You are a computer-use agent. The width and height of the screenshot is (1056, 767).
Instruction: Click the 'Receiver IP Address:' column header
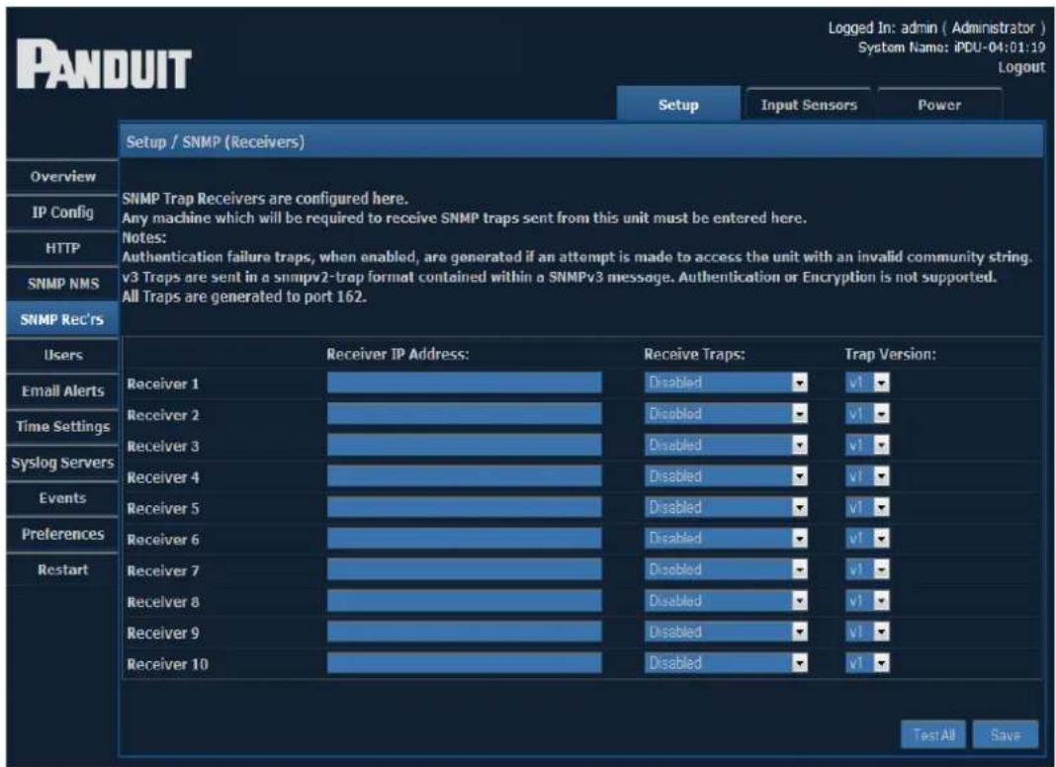point(397,354)
